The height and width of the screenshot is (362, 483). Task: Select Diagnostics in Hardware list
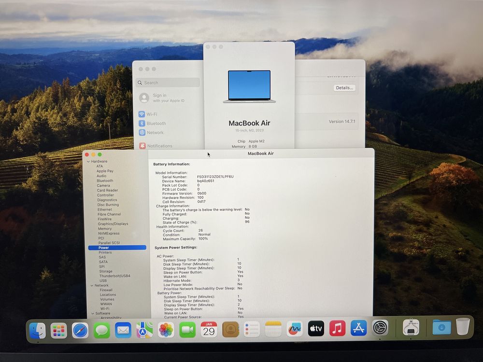coord(107,200)
